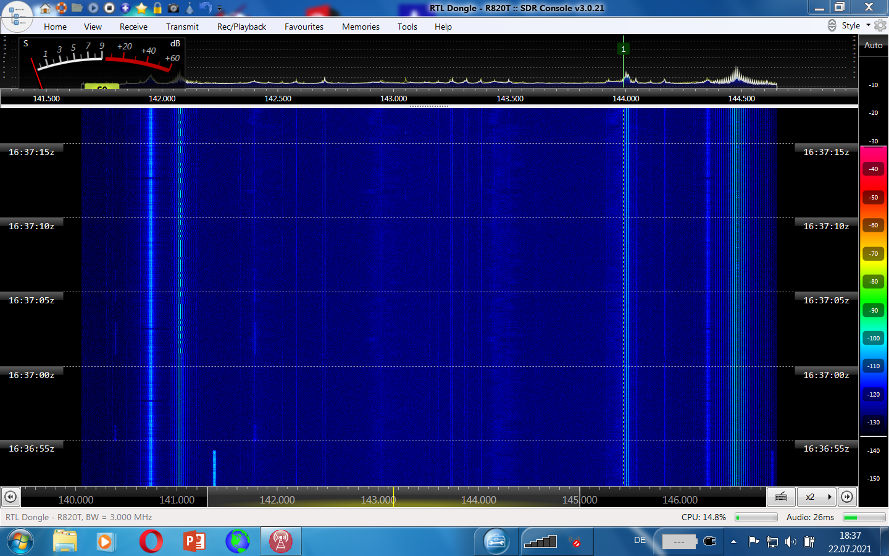This screenshot has width=889, height=556.
Task: Click the 'RTL Dongle - R820T, BW = 3.000 MHz' status text
Action: pyautogui.click(x=78, y=517)
